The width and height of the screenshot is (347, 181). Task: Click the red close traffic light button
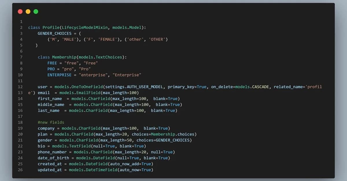(x=20, y=11)
